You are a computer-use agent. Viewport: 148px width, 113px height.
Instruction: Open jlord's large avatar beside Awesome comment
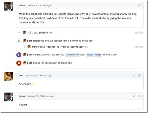[9, 76]
